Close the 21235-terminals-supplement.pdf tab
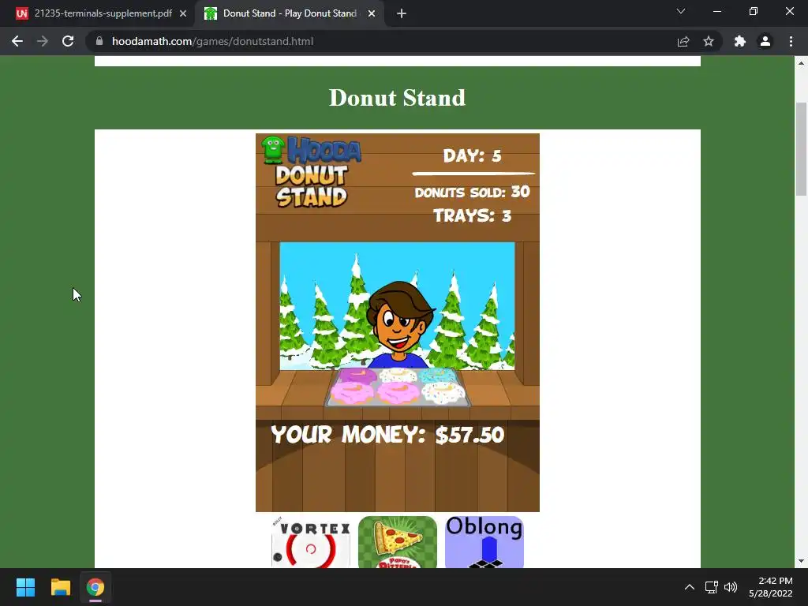This screenshot has width=808, height=606. pos(183,14)
